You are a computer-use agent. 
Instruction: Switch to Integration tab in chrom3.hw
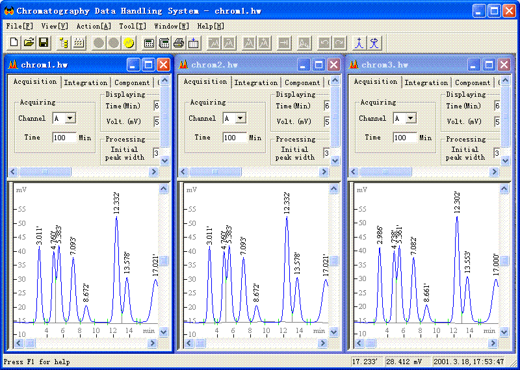pos(426,83)
